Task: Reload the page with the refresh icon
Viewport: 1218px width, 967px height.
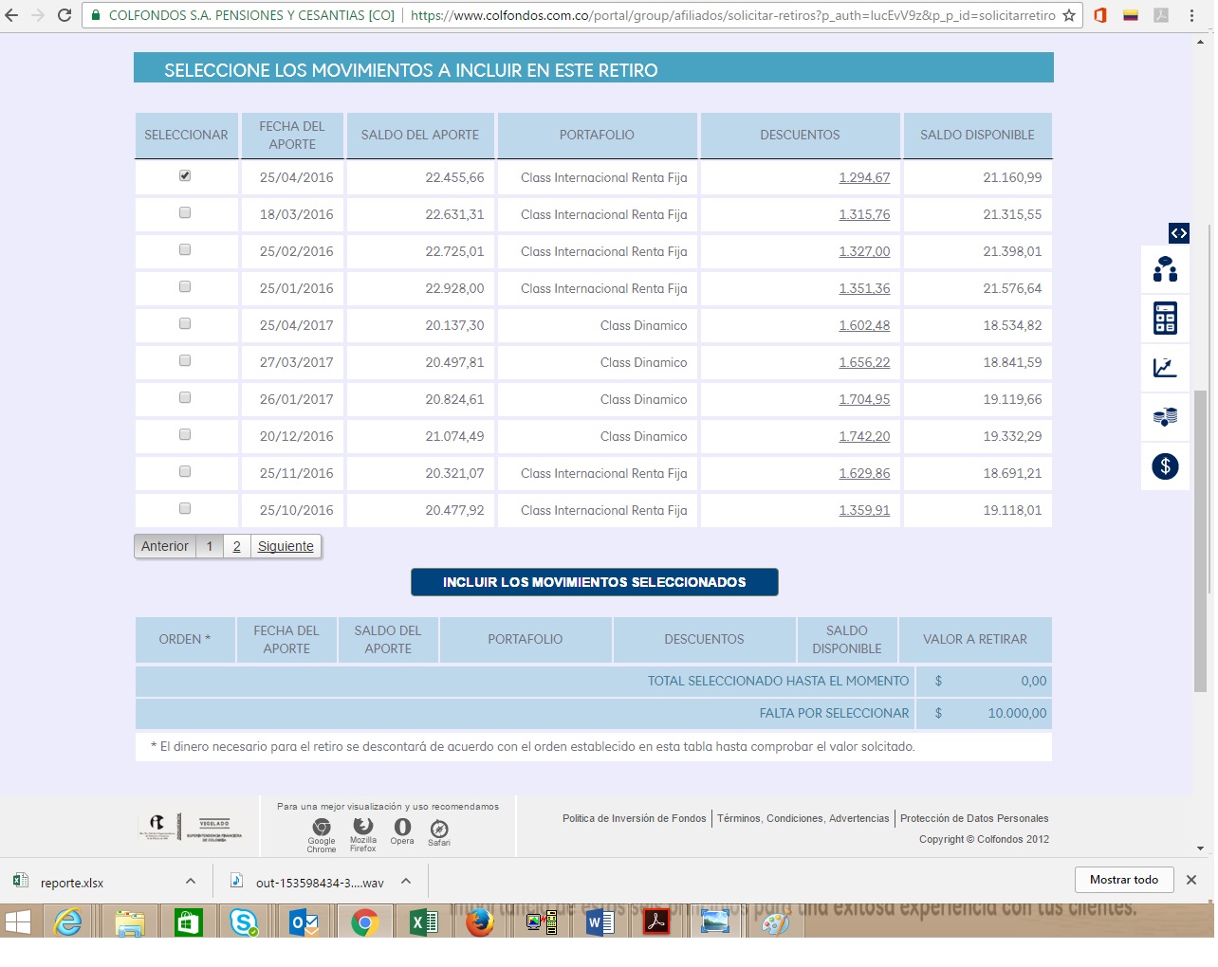Action: (x=65, y=15)
